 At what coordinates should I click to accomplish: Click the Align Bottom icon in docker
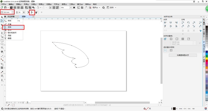click(x=176, y=26)
